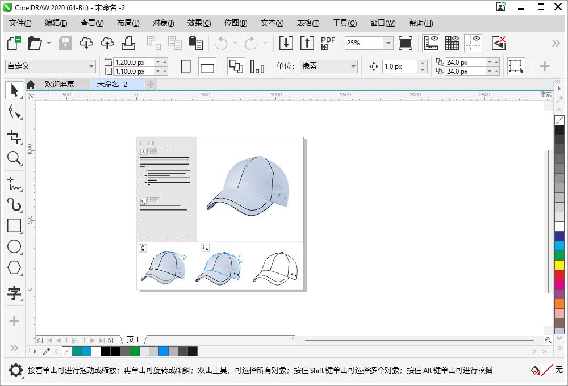Pick the yellow swatch in color palette

[x=559, y=265]
